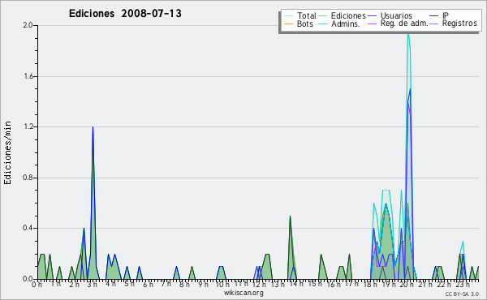Viewport: 487px width, 300px height.
Task: Click the Usuarios legend label
Action: (396, 16)
